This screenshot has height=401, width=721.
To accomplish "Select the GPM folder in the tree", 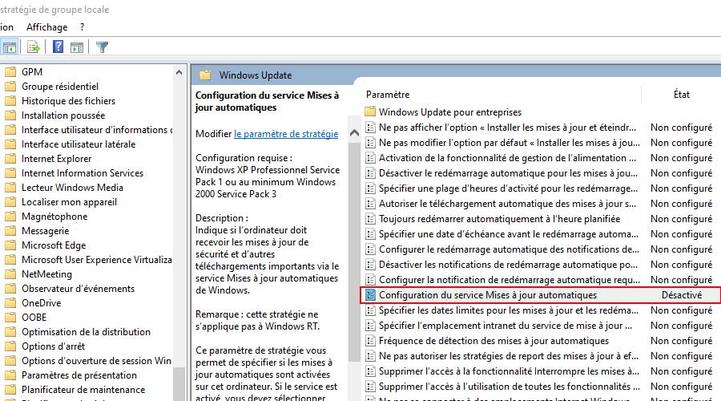I will tap(32, 72).
